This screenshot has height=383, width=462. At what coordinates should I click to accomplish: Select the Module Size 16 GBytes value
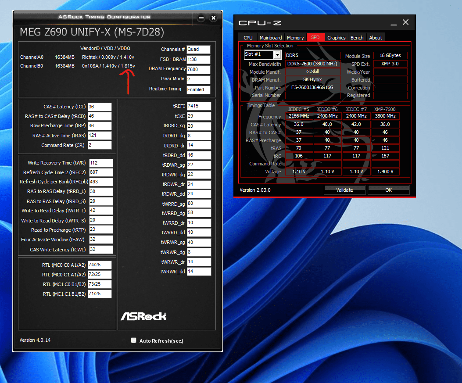tap(390, 55)
